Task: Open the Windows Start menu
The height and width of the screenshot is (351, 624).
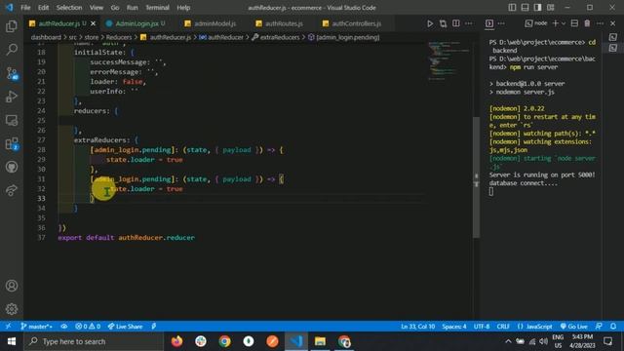Action: click(x=12, y=341)
